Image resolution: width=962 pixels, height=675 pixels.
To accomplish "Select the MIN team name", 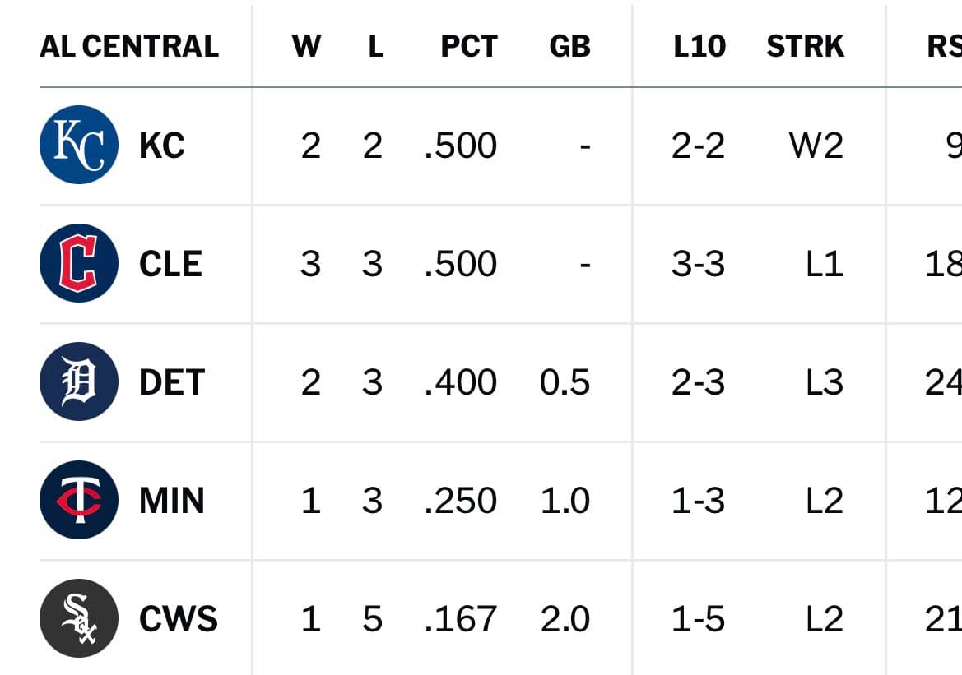I will point(172,500).
